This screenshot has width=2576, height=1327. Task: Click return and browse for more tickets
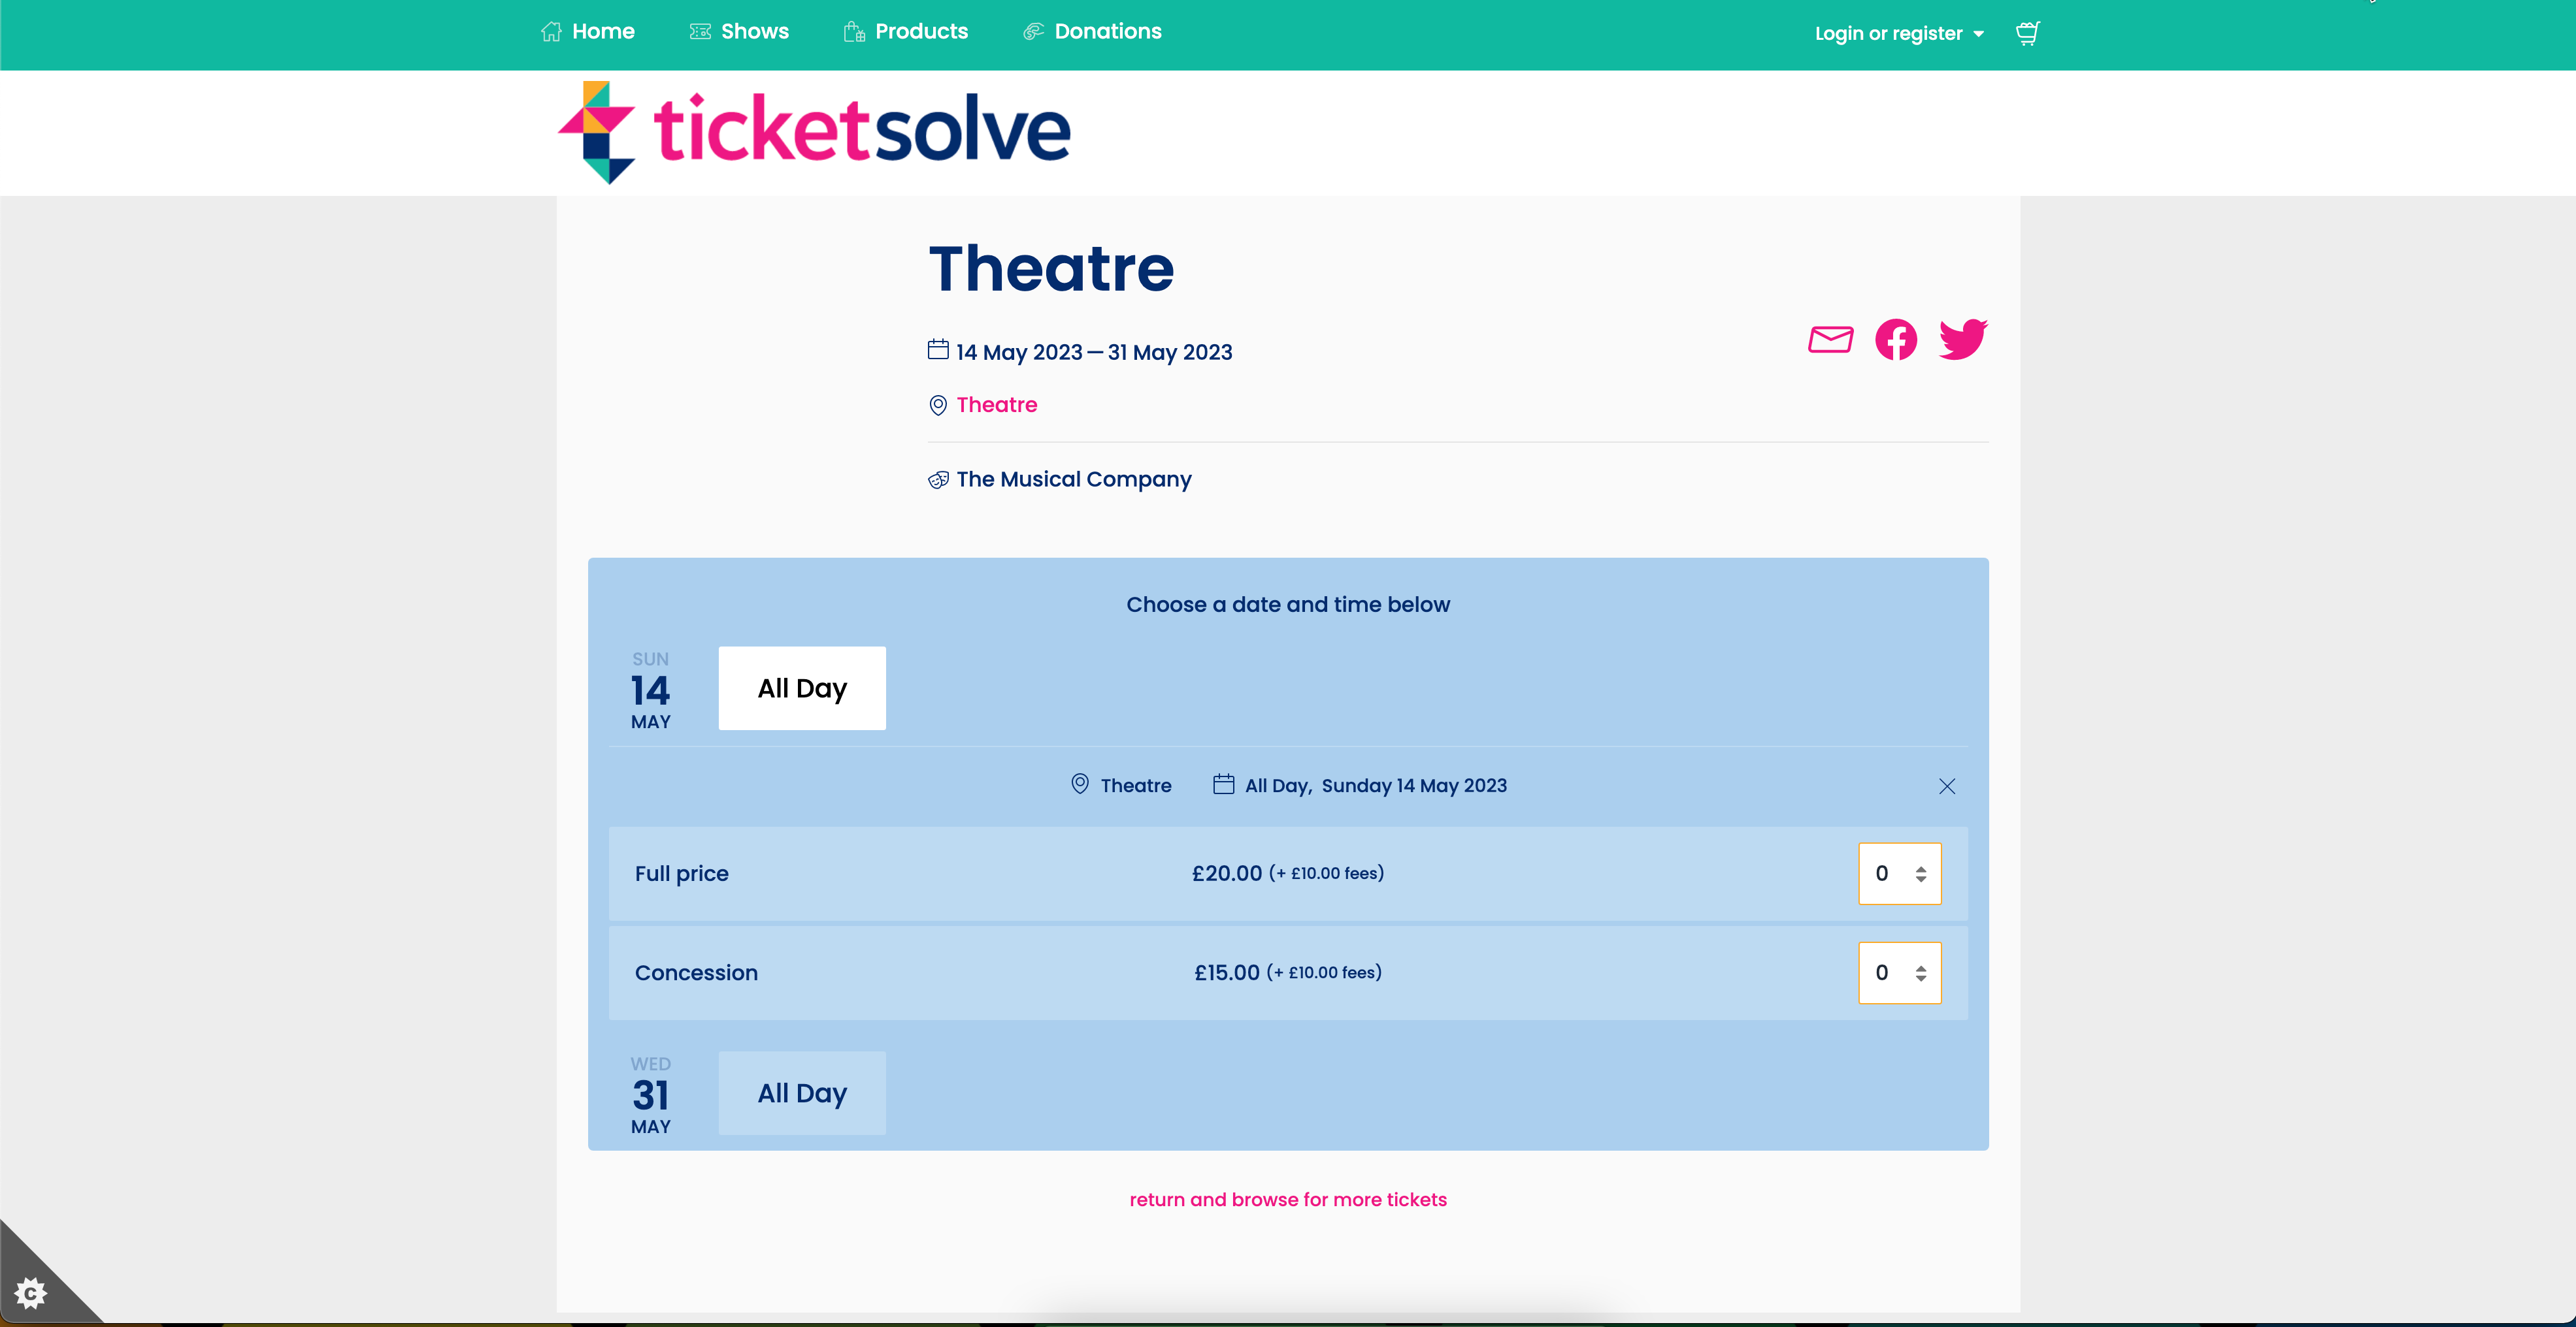point(1288,1199)
